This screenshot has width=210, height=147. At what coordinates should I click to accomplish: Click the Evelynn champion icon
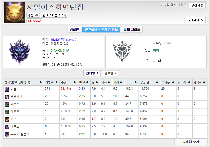click(7, 89)
